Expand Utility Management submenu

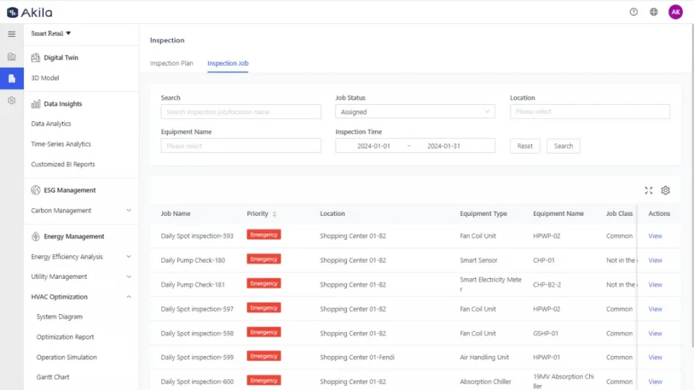pyautogui.click(x=129, y=277)
